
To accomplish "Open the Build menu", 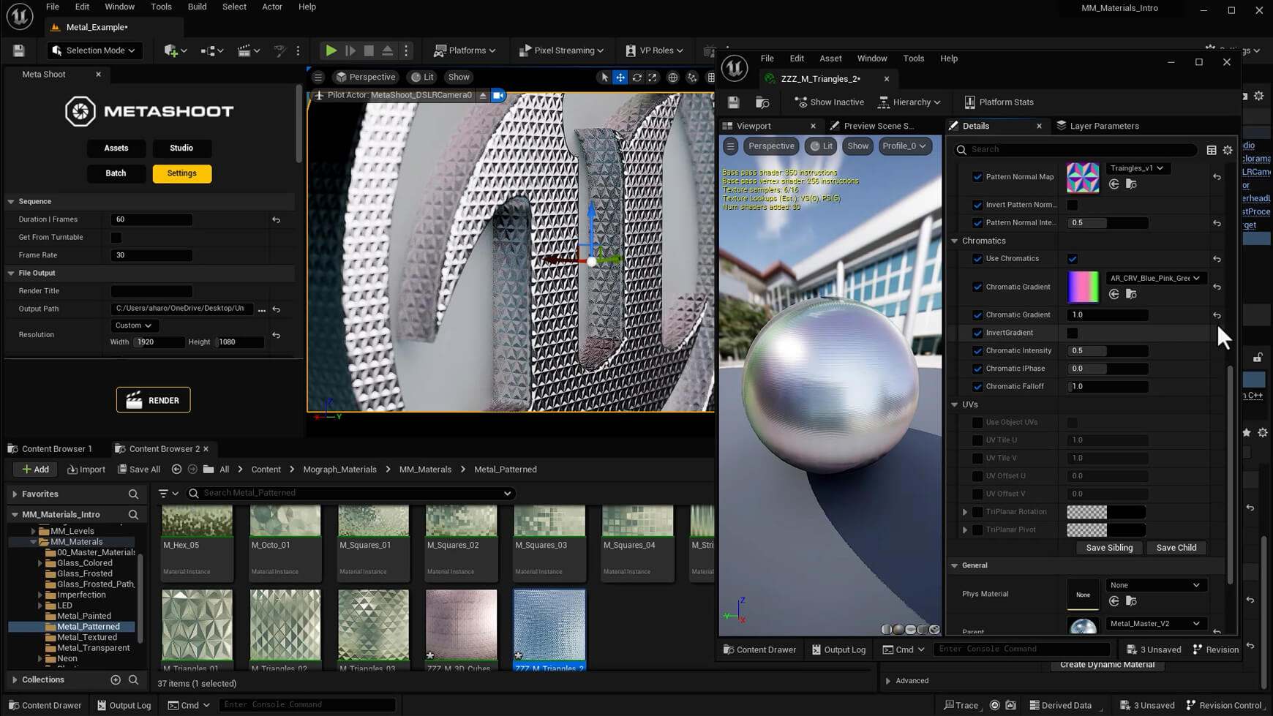I will [197, 7].
